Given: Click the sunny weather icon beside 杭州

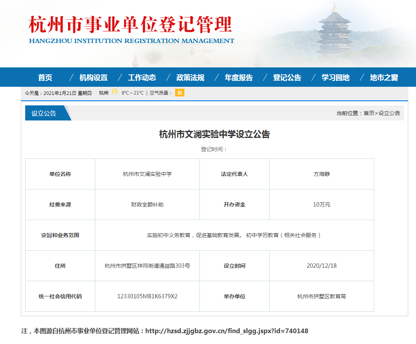Looking at the screenshot, I should pyautogui.click(x=115, y=92).
